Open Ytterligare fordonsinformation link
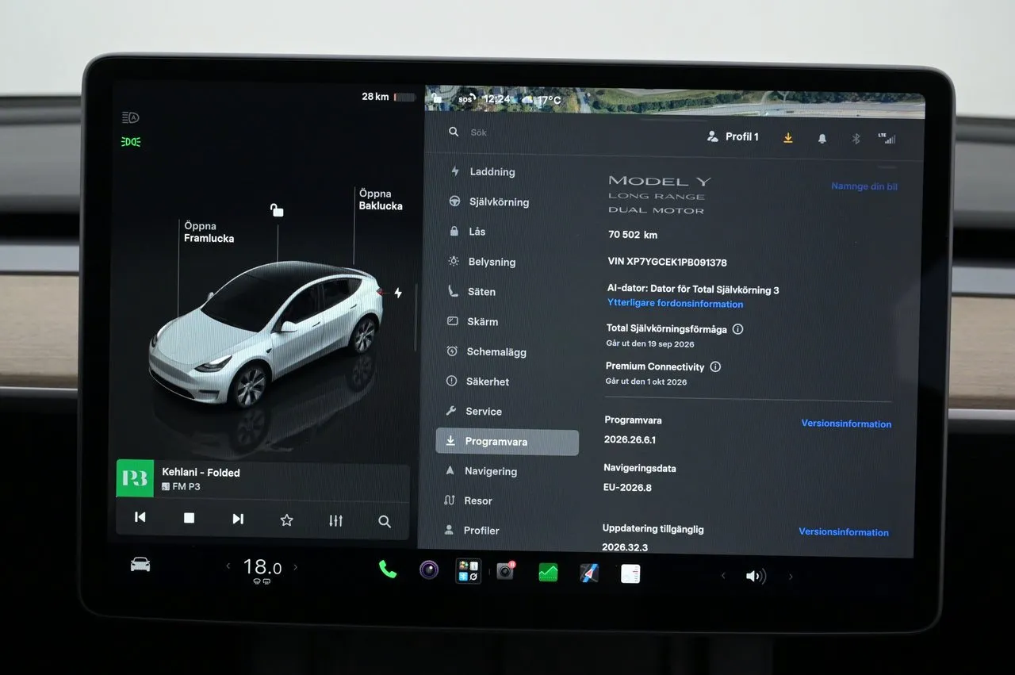 tap(676, 304)
